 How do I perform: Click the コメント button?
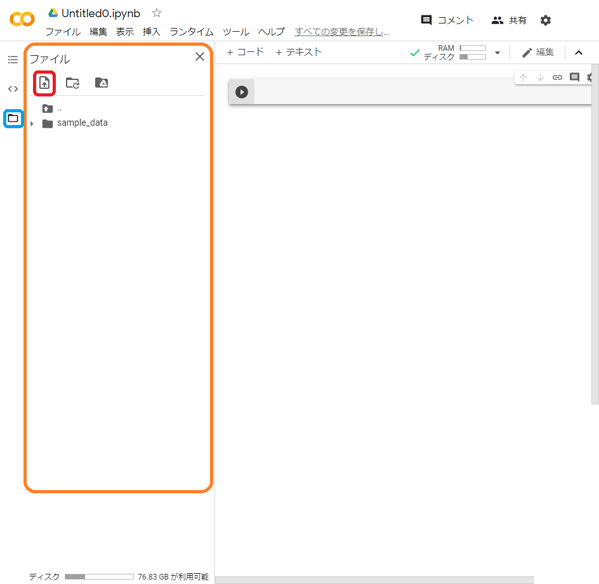pyautogui.click(x=447, y=20)
